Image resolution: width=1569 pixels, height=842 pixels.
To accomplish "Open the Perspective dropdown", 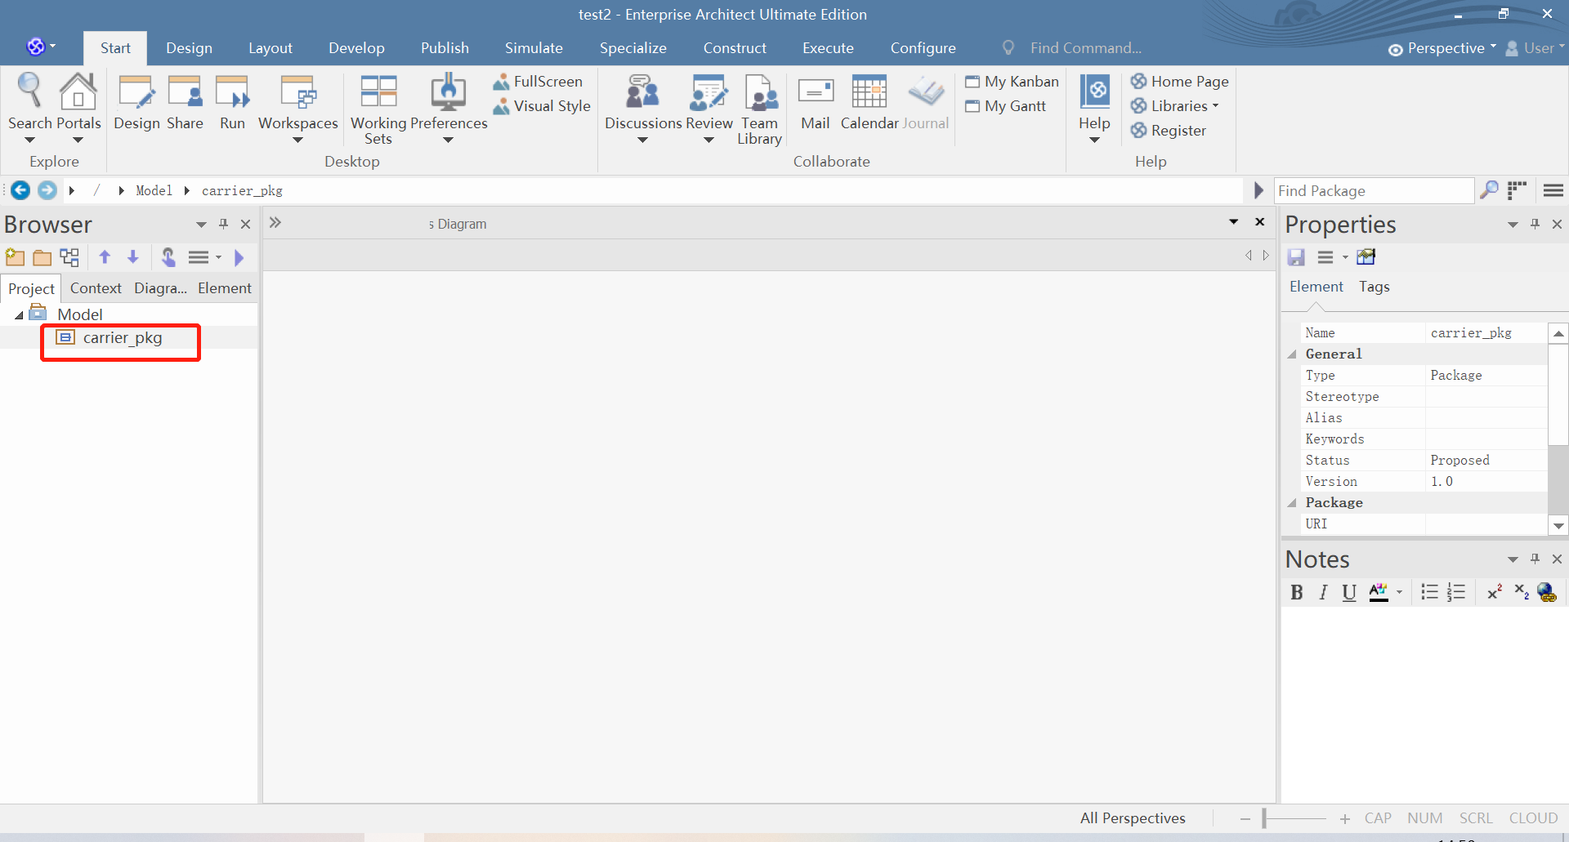I will [x=1442, y=48].
